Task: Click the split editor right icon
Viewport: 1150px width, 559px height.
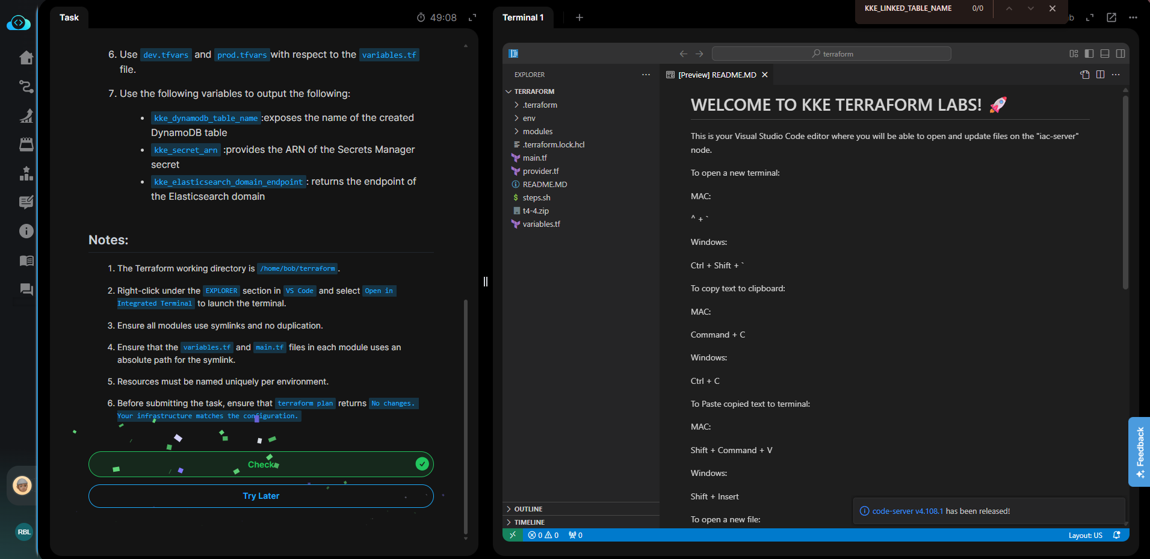Action: tap(1100, 75)
